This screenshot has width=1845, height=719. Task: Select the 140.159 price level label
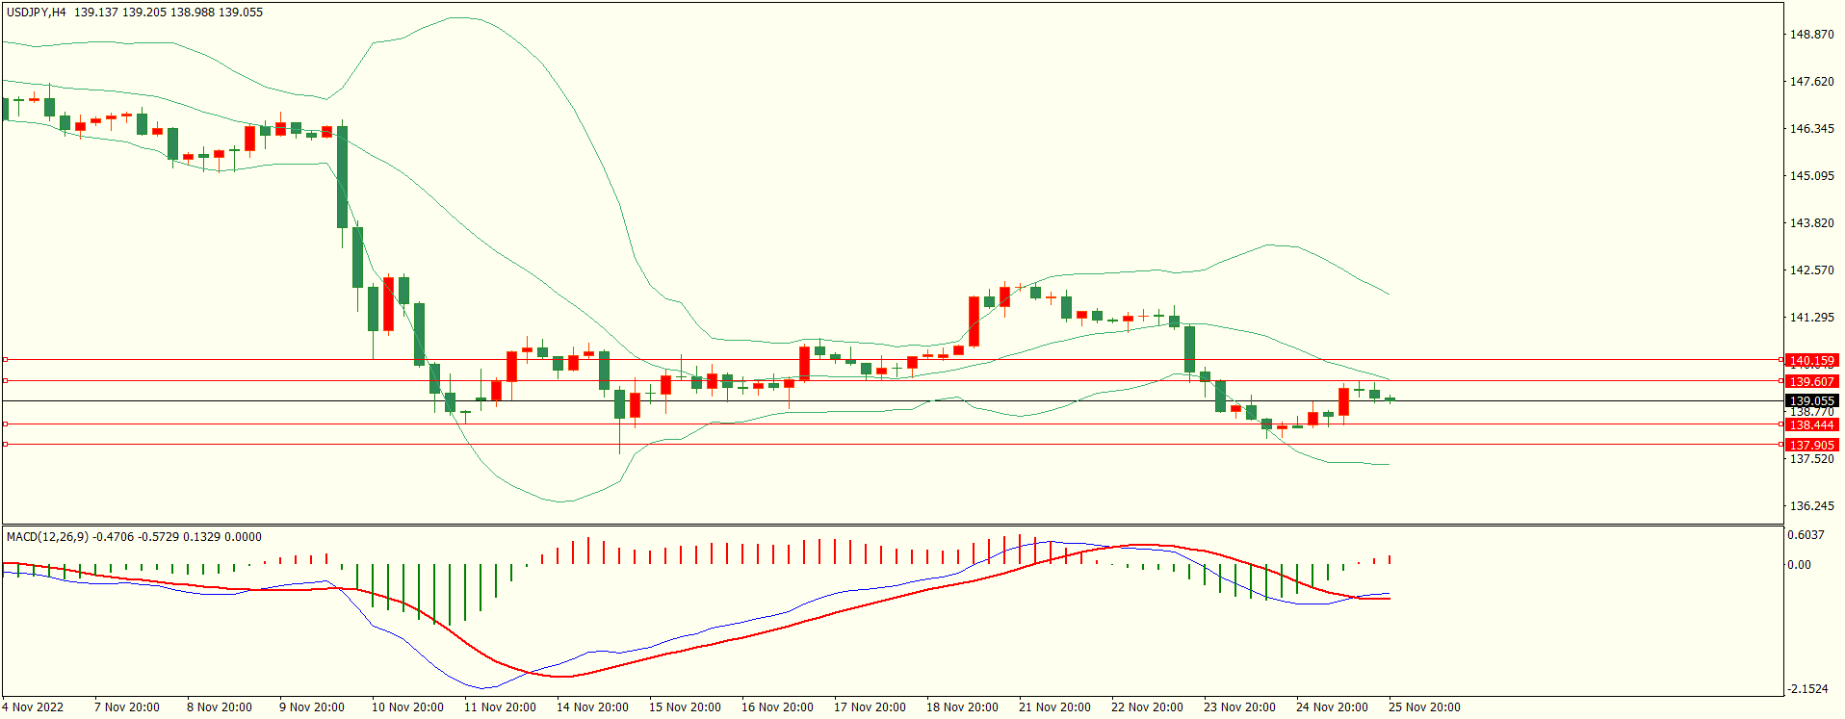1811,361
